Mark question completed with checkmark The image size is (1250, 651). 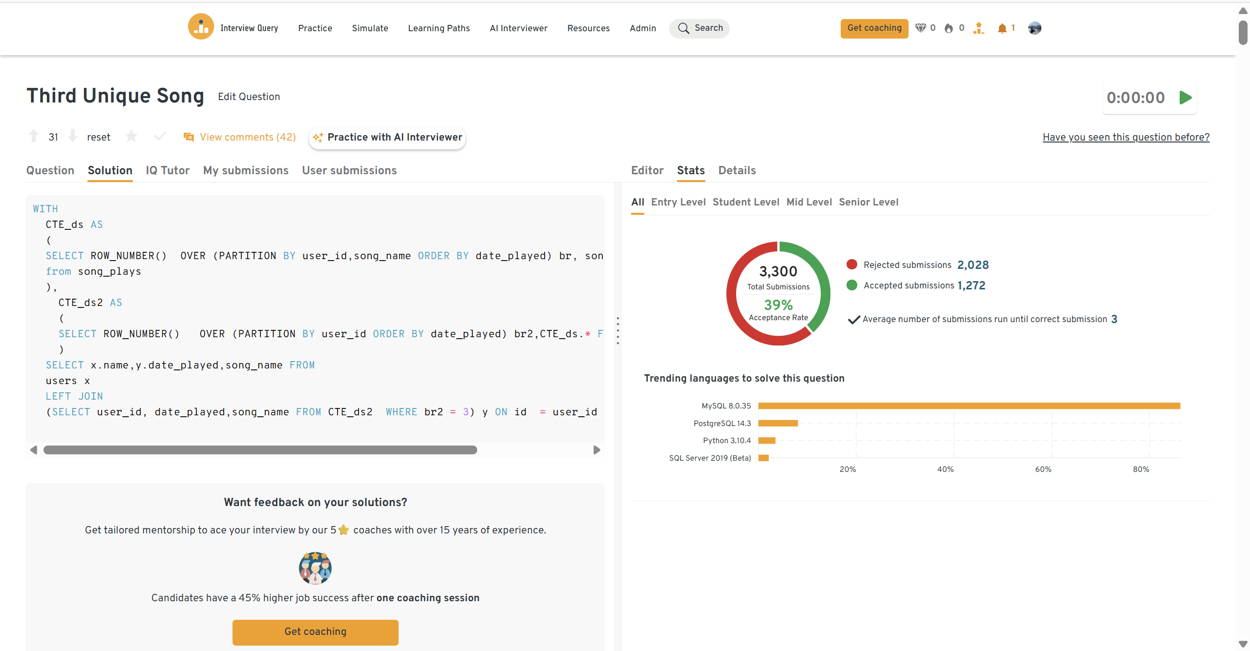point(160,137)
